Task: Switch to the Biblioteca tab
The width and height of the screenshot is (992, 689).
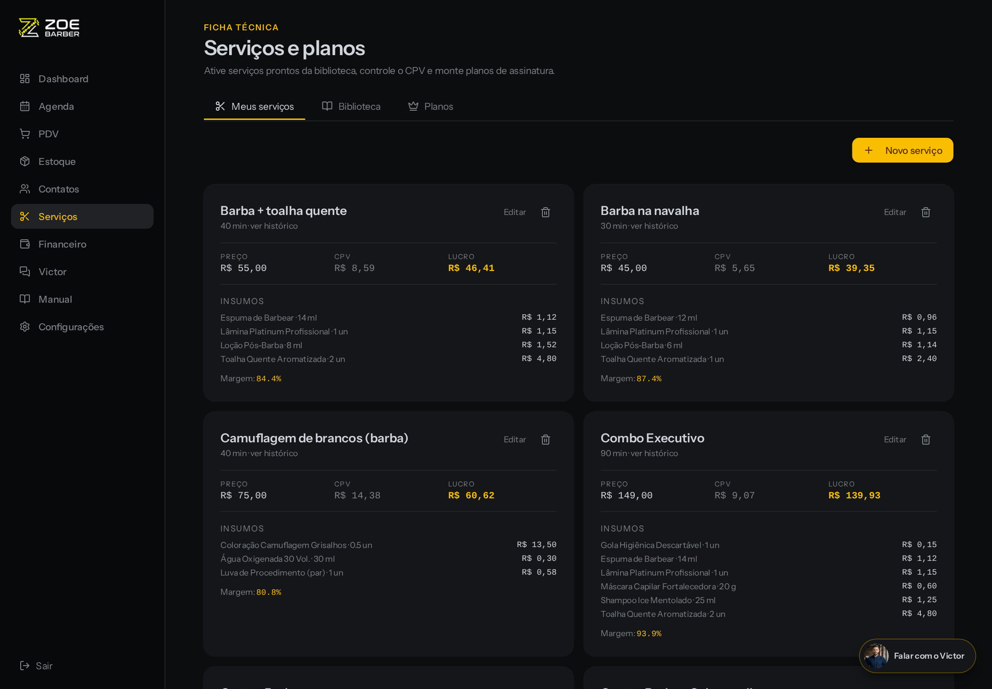Action: [x=351, y=107]
